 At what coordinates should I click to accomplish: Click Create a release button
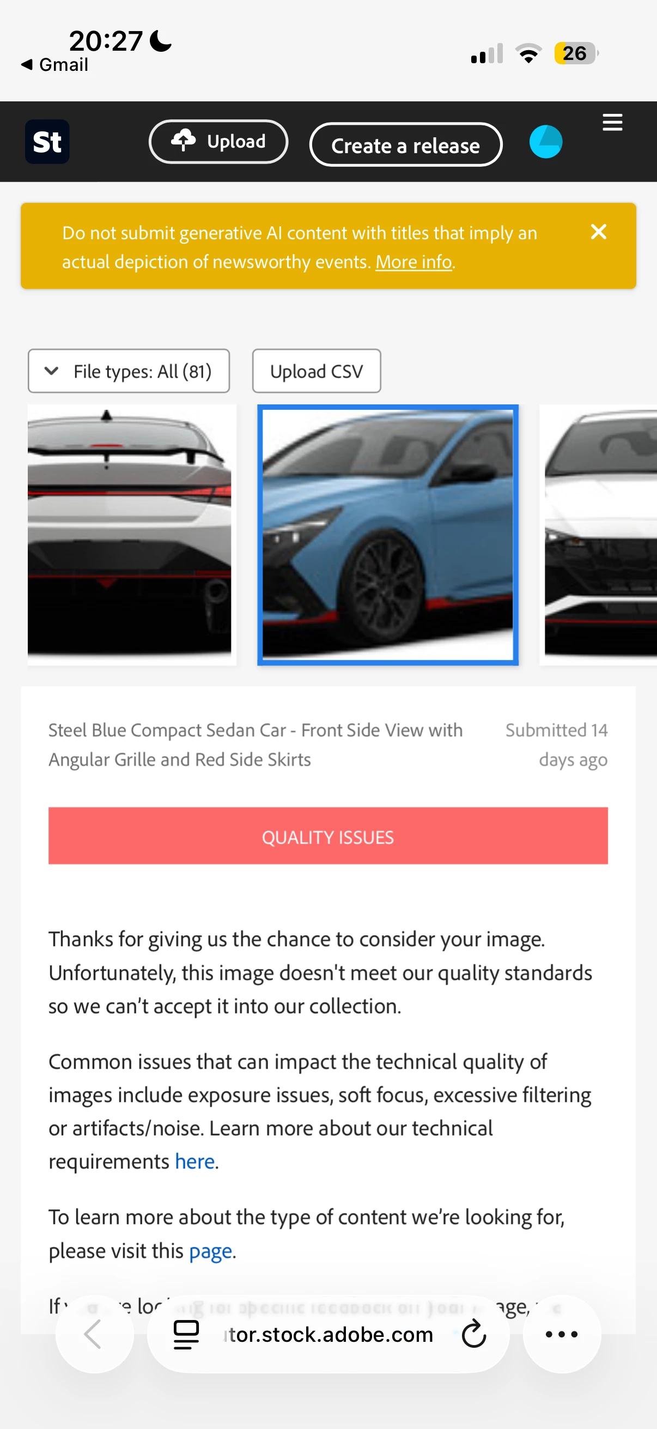pyautogui.click(x=406, y=145)
